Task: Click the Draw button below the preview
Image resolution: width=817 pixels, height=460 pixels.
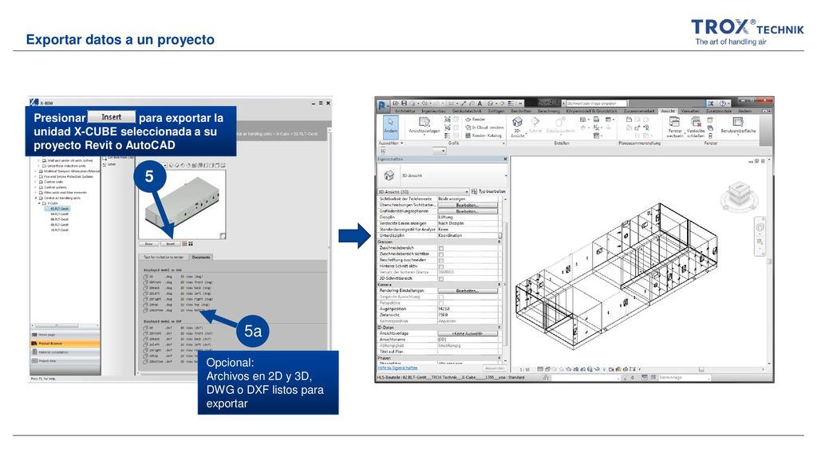Action: click(149, 243)
